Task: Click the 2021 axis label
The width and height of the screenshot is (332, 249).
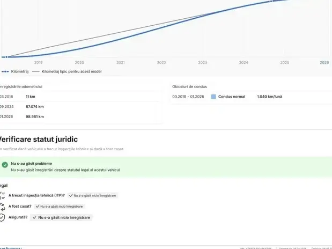Action: coord(121,62)
